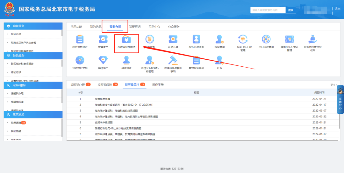Click the 政策速递 section header

(33, 115)
